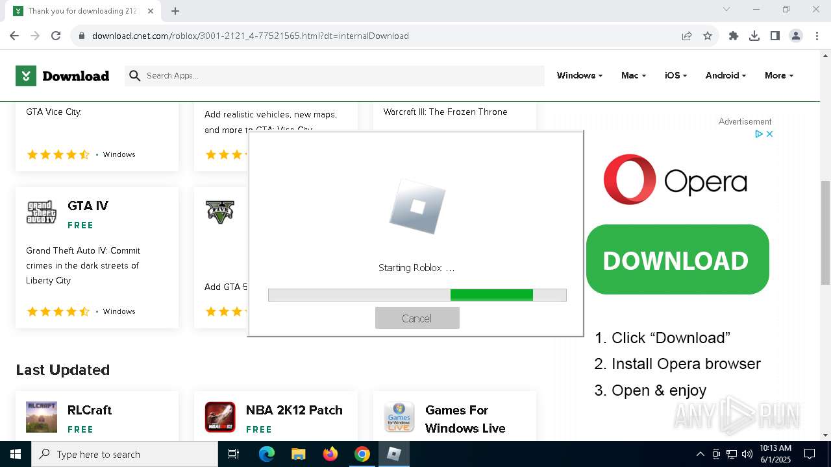Expand the Android dropdown menu
Viewport: 831px width, 467px height.
click(725, 76)
